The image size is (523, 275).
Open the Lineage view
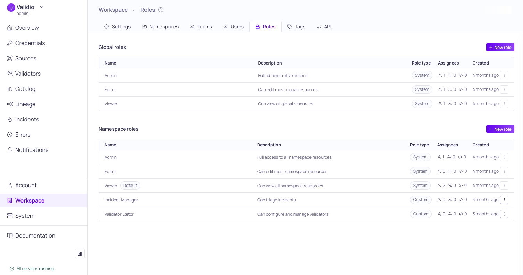pos(43,104)
